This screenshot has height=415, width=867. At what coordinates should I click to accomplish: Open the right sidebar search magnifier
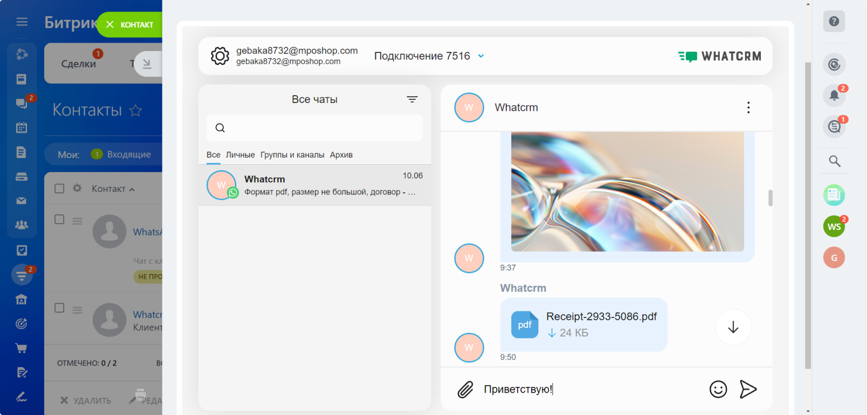[x=834, y=161]
